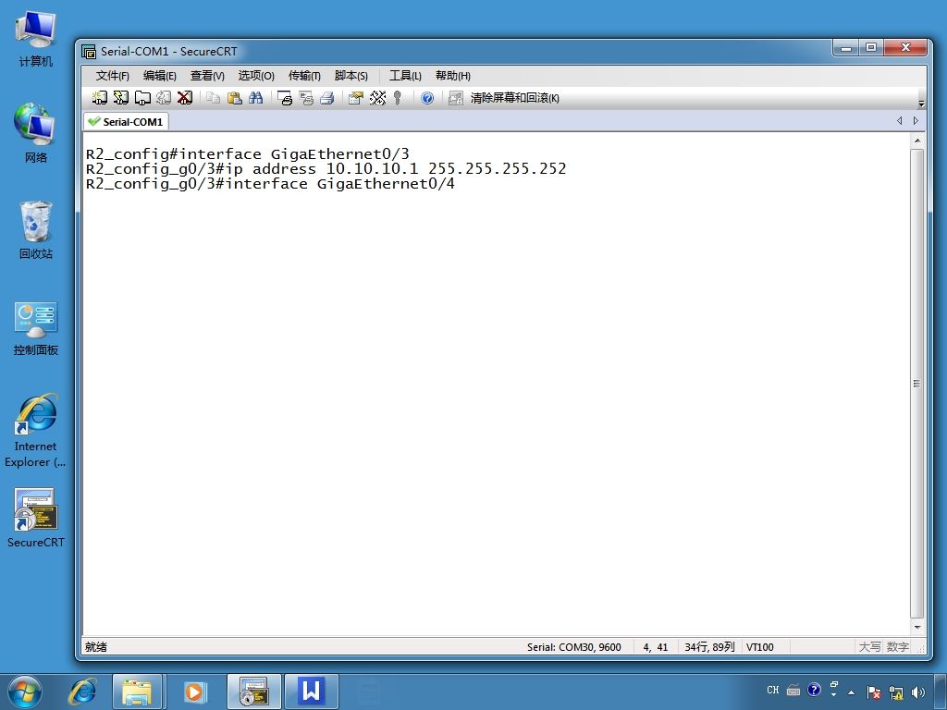Click the Print Screen toolbar icon
947x710 pixels.
pyautogui.click(x=285, y=98)
